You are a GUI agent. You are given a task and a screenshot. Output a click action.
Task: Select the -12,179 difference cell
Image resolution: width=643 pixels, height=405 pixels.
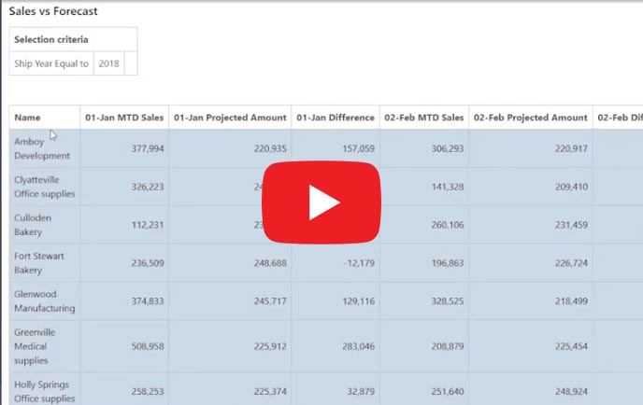coord(356,263)
